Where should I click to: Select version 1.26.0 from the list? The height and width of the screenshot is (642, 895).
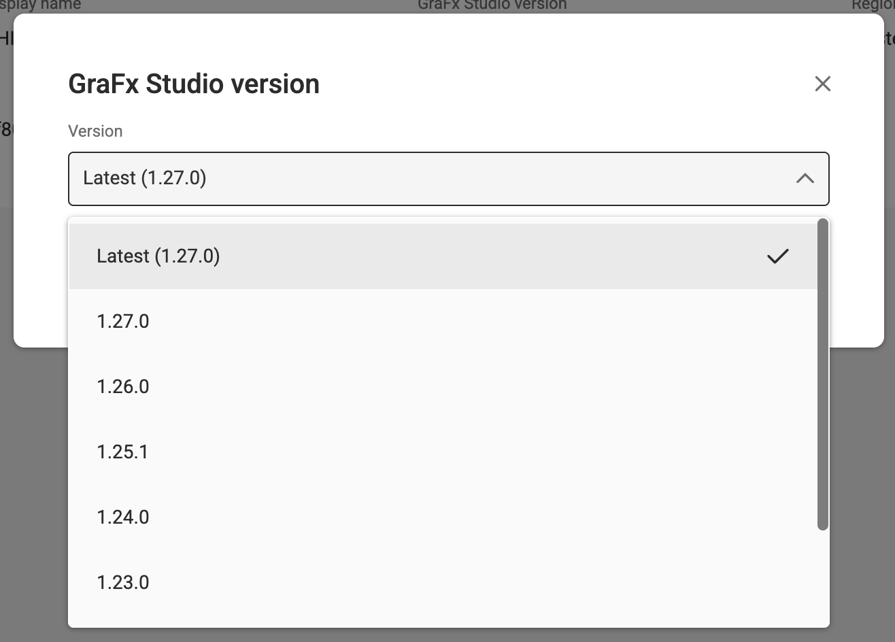coord(123,386)
